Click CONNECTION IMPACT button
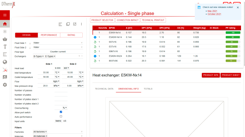Image resolution: width=245 pixels, height=137 pixels. [x=128, y=20]
